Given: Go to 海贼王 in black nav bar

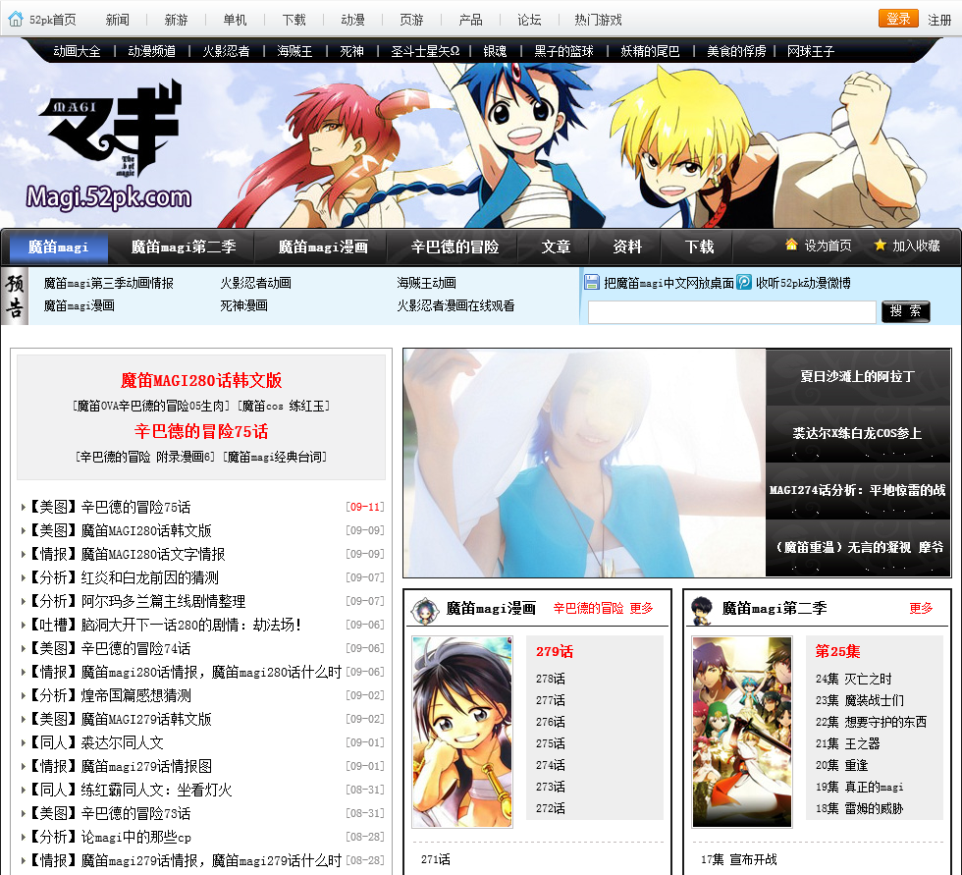Looking at the screenshot, I should click(294, 51).
